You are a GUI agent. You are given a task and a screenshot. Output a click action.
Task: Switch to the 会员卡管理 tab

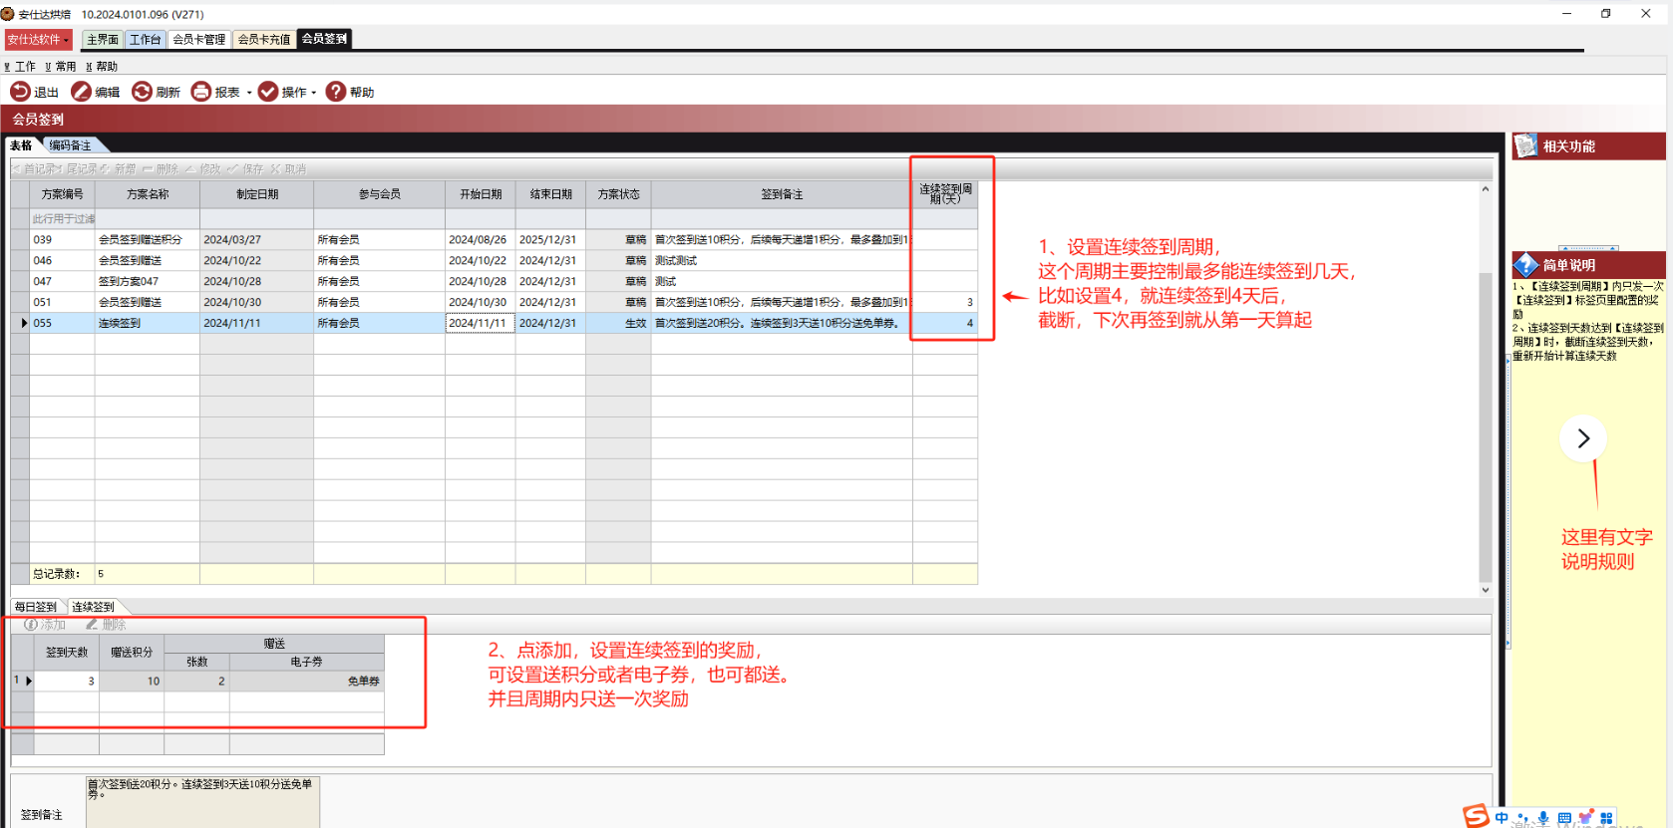(198, 40)
